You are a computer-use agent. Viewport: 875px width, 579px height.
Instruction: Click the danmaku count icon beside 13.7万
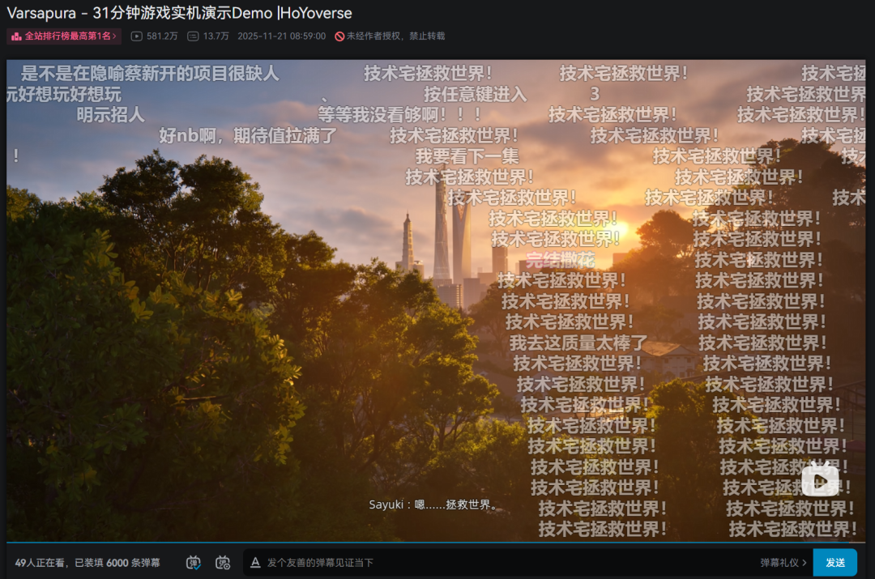pyautogui.click(x=194, y=36)
